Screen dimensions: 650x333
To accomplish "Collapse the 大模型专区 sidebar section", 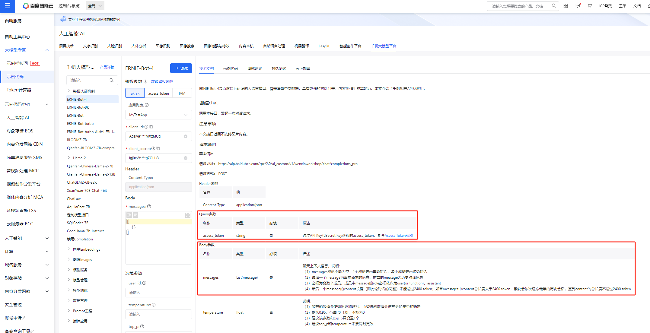I will [x=47, y=50].
